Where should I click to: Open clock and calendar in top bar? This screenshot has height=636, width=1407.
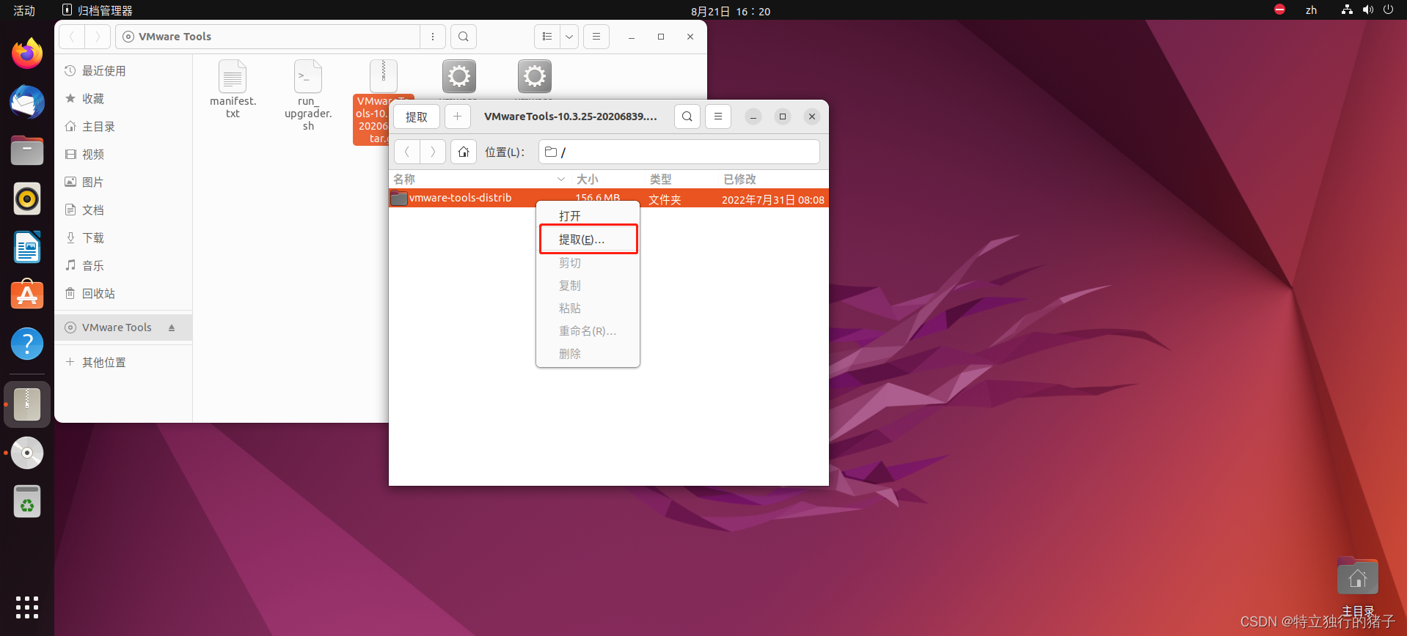click(731, 11)
